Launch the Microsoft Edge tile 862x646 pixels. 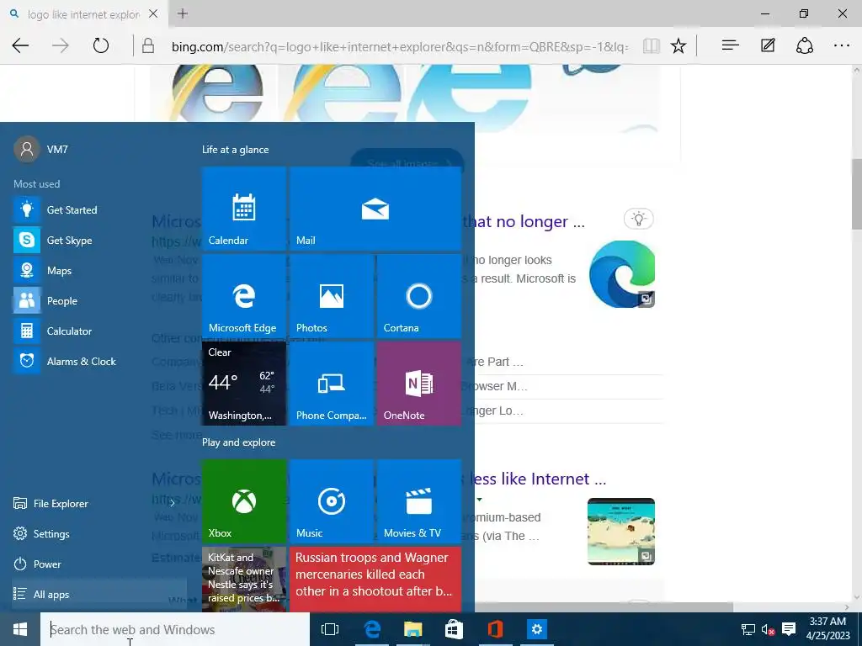tap(243, 296)
